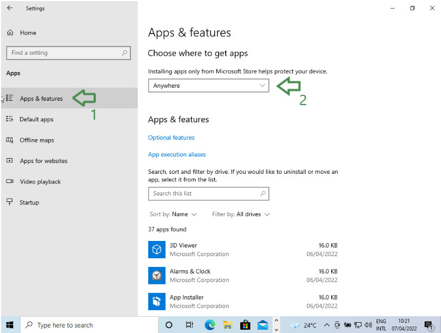Click the Video playback camera icon

(10, 181)
